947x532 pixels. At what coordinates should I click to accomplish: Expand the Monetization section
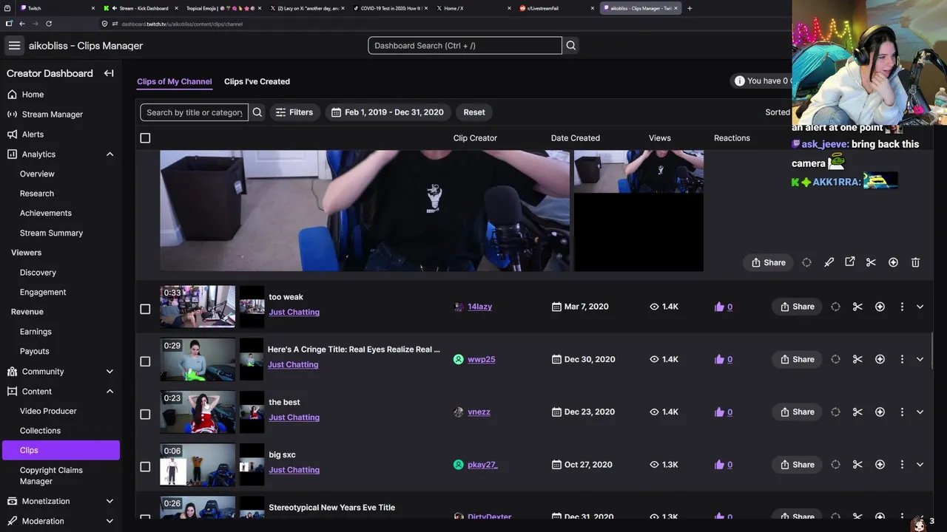click(109, 501)
